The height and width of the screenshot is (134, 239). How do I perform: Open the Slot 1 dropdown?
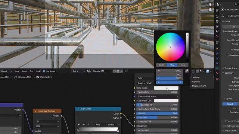(78, 71)
